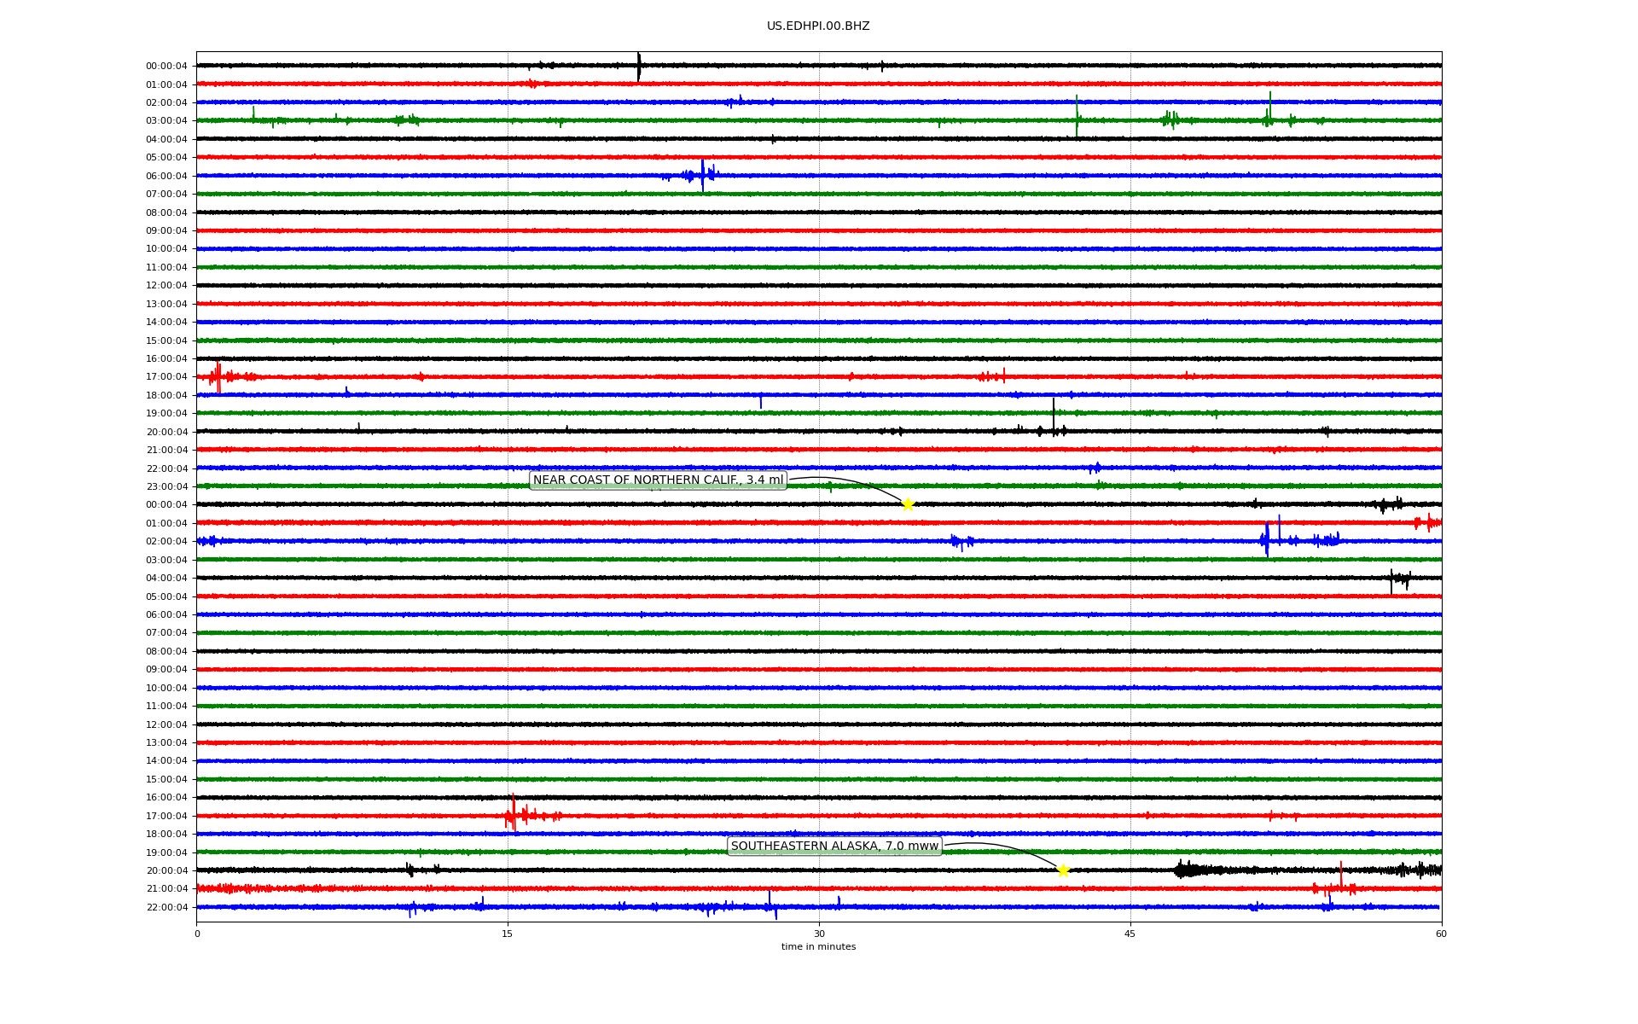
Task: Click the yellow star on Northern California event
Action: 908,504
